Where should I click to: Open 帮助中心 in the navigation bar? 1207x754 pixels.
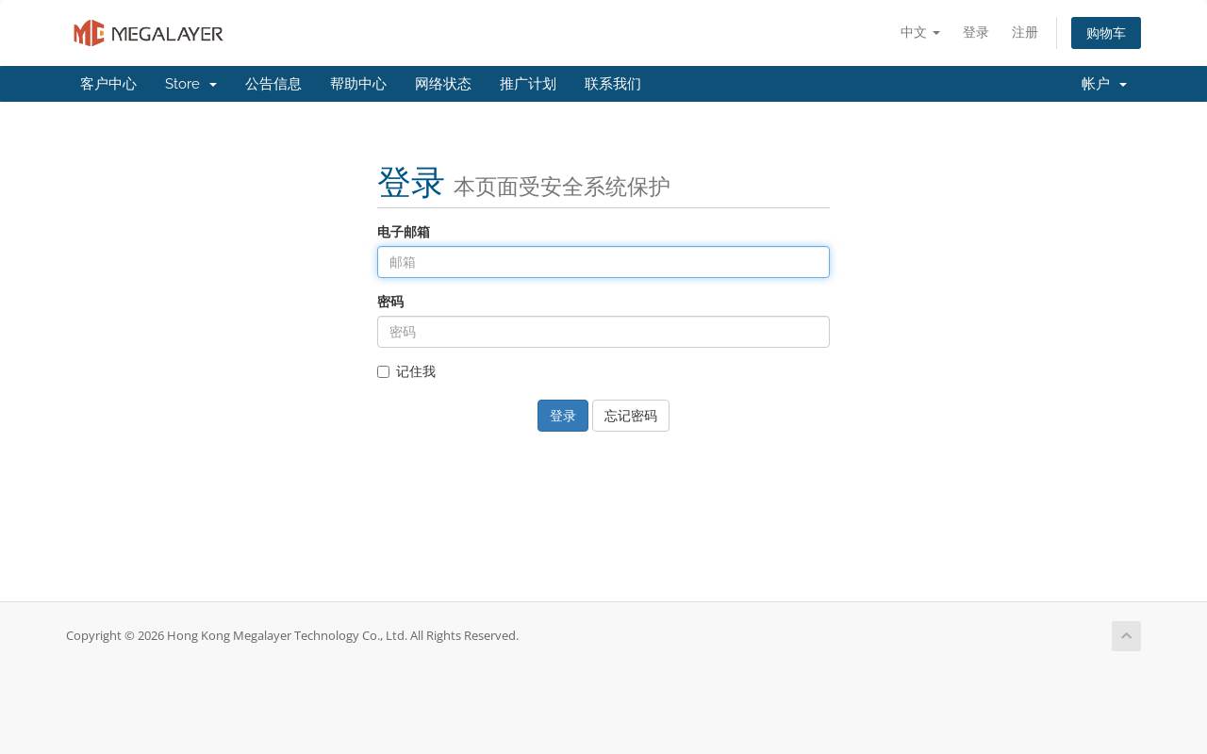358,84
